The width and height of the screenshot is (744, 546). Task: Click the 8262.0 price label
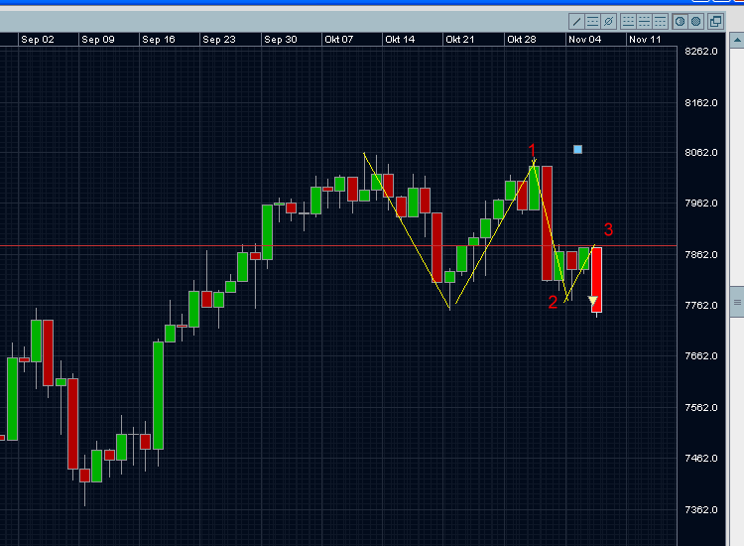coord(700,52)
